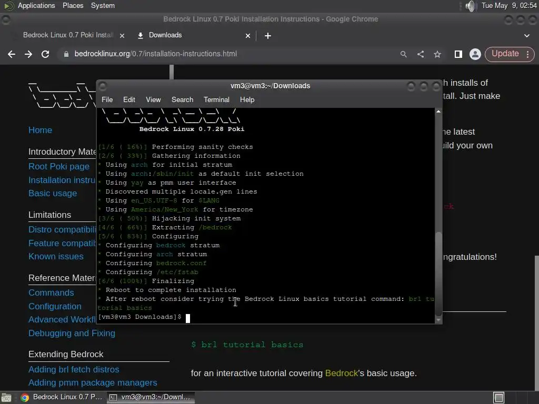The image size is (539, 404).
Task: Click the workspace switcher box
Action: click(498, 398)
